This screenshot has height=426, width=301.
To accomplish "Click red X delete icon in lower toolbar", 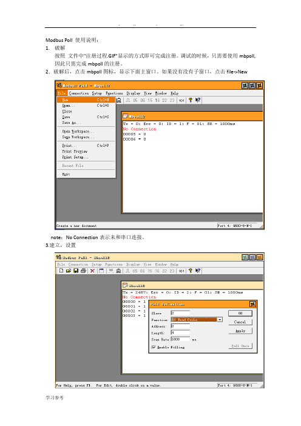I will click(92, 271).
